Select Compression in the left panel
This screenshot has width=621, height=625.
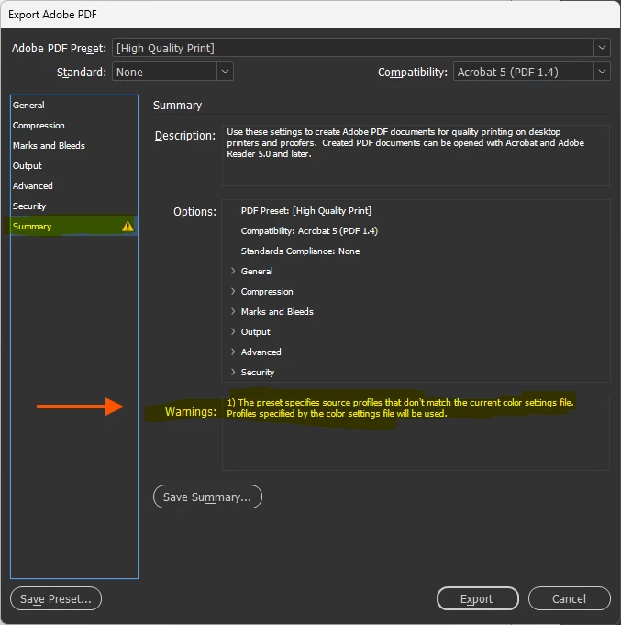[74, 125]
